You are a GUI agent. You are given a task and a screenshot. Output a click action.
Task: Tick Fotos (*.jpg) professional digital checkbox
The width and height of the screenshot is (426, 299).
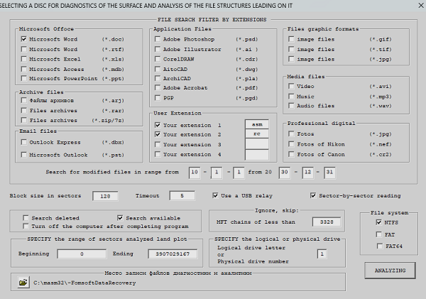pos(291,134)
